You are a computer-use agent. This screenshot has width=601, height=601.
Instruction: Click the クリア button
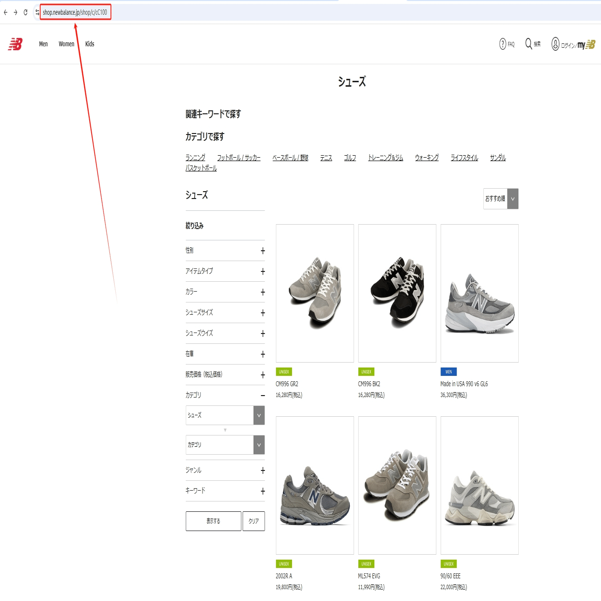coord(254,521)
